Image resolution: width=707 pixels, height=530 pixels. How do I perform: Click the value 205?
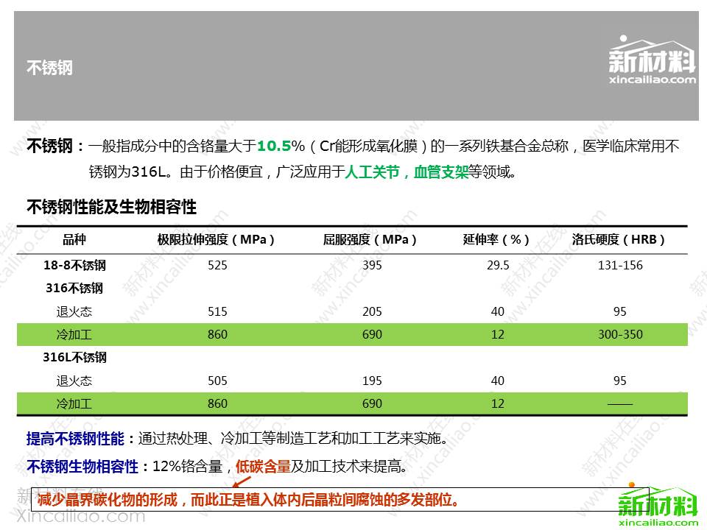[372, 312]
